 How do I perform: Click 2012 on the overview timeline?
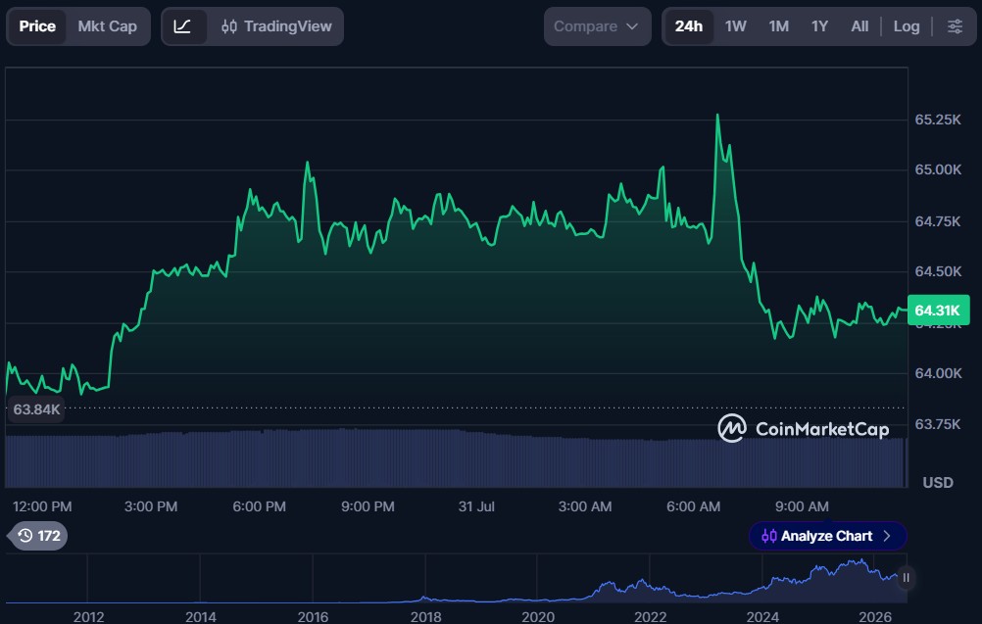[x=88, y=617]
